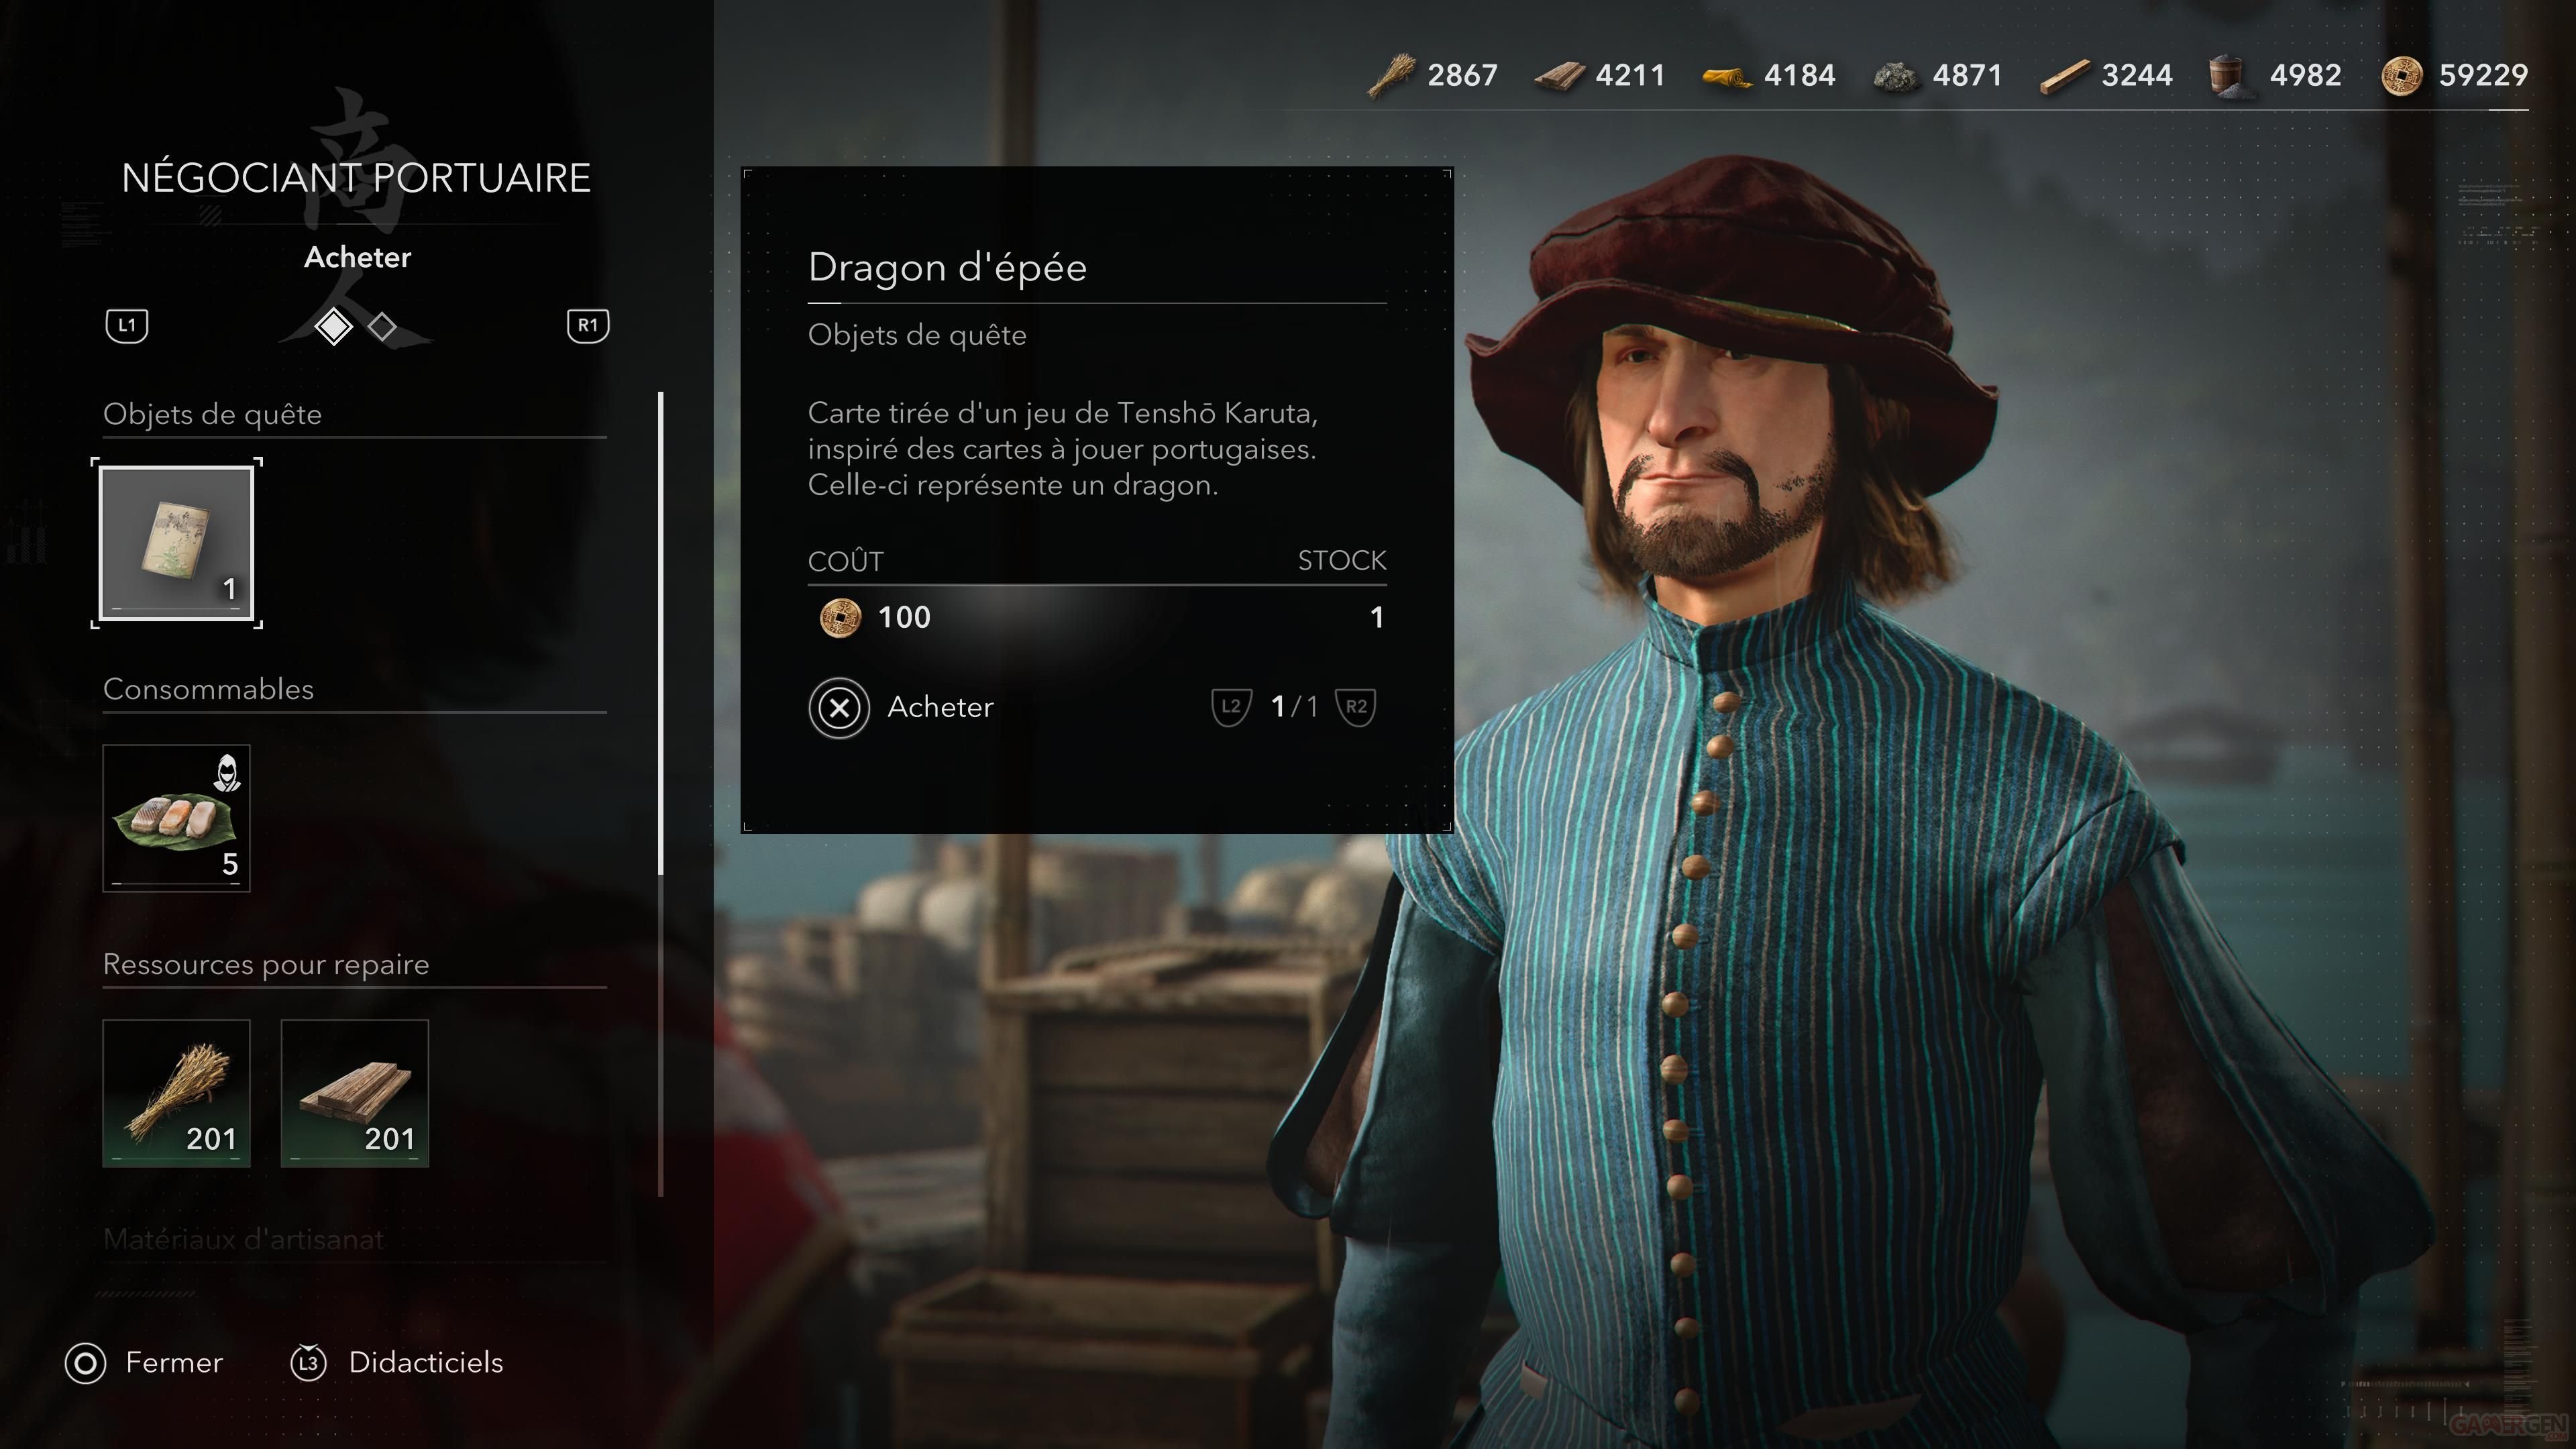This screenshot has height=1449, width=2576.
Task: Increase quantity with R2 stepper
Action: pos(1356,707)
